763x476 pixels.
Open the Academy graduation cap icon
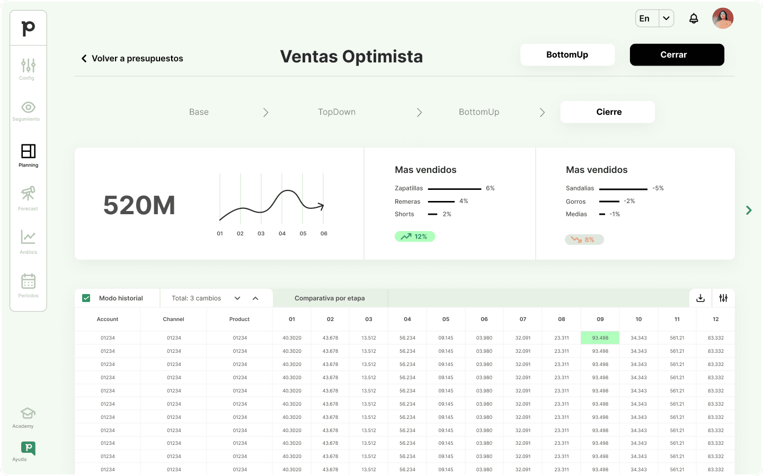point(28,413)
